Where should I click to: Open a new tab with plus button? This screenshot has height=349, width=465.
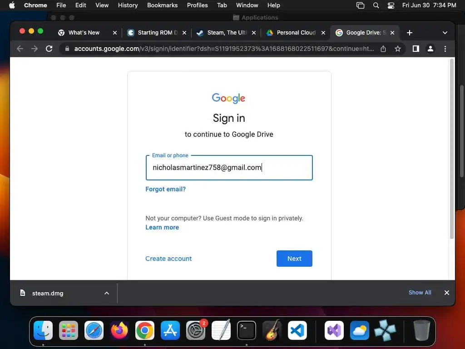pyautogui.click(x=410, y=33)
